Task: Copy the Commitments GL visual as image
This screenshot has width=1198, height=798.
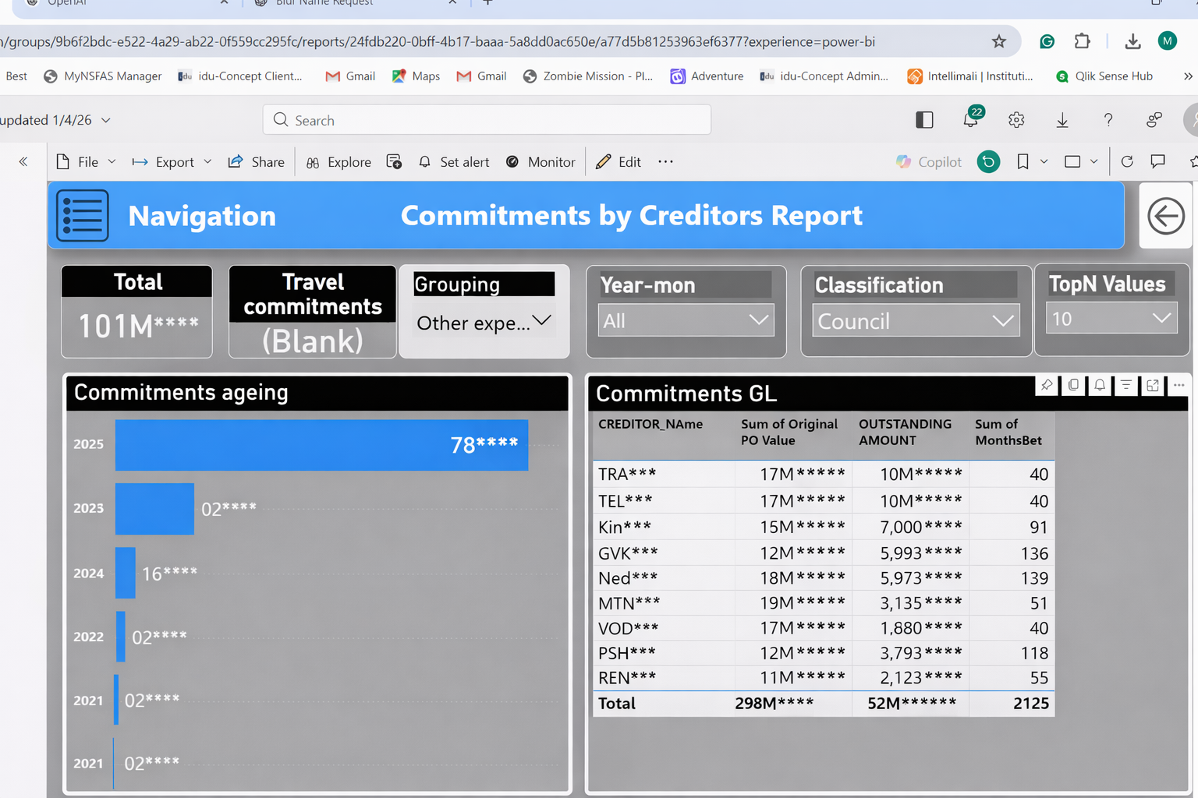Action: 1073,385
